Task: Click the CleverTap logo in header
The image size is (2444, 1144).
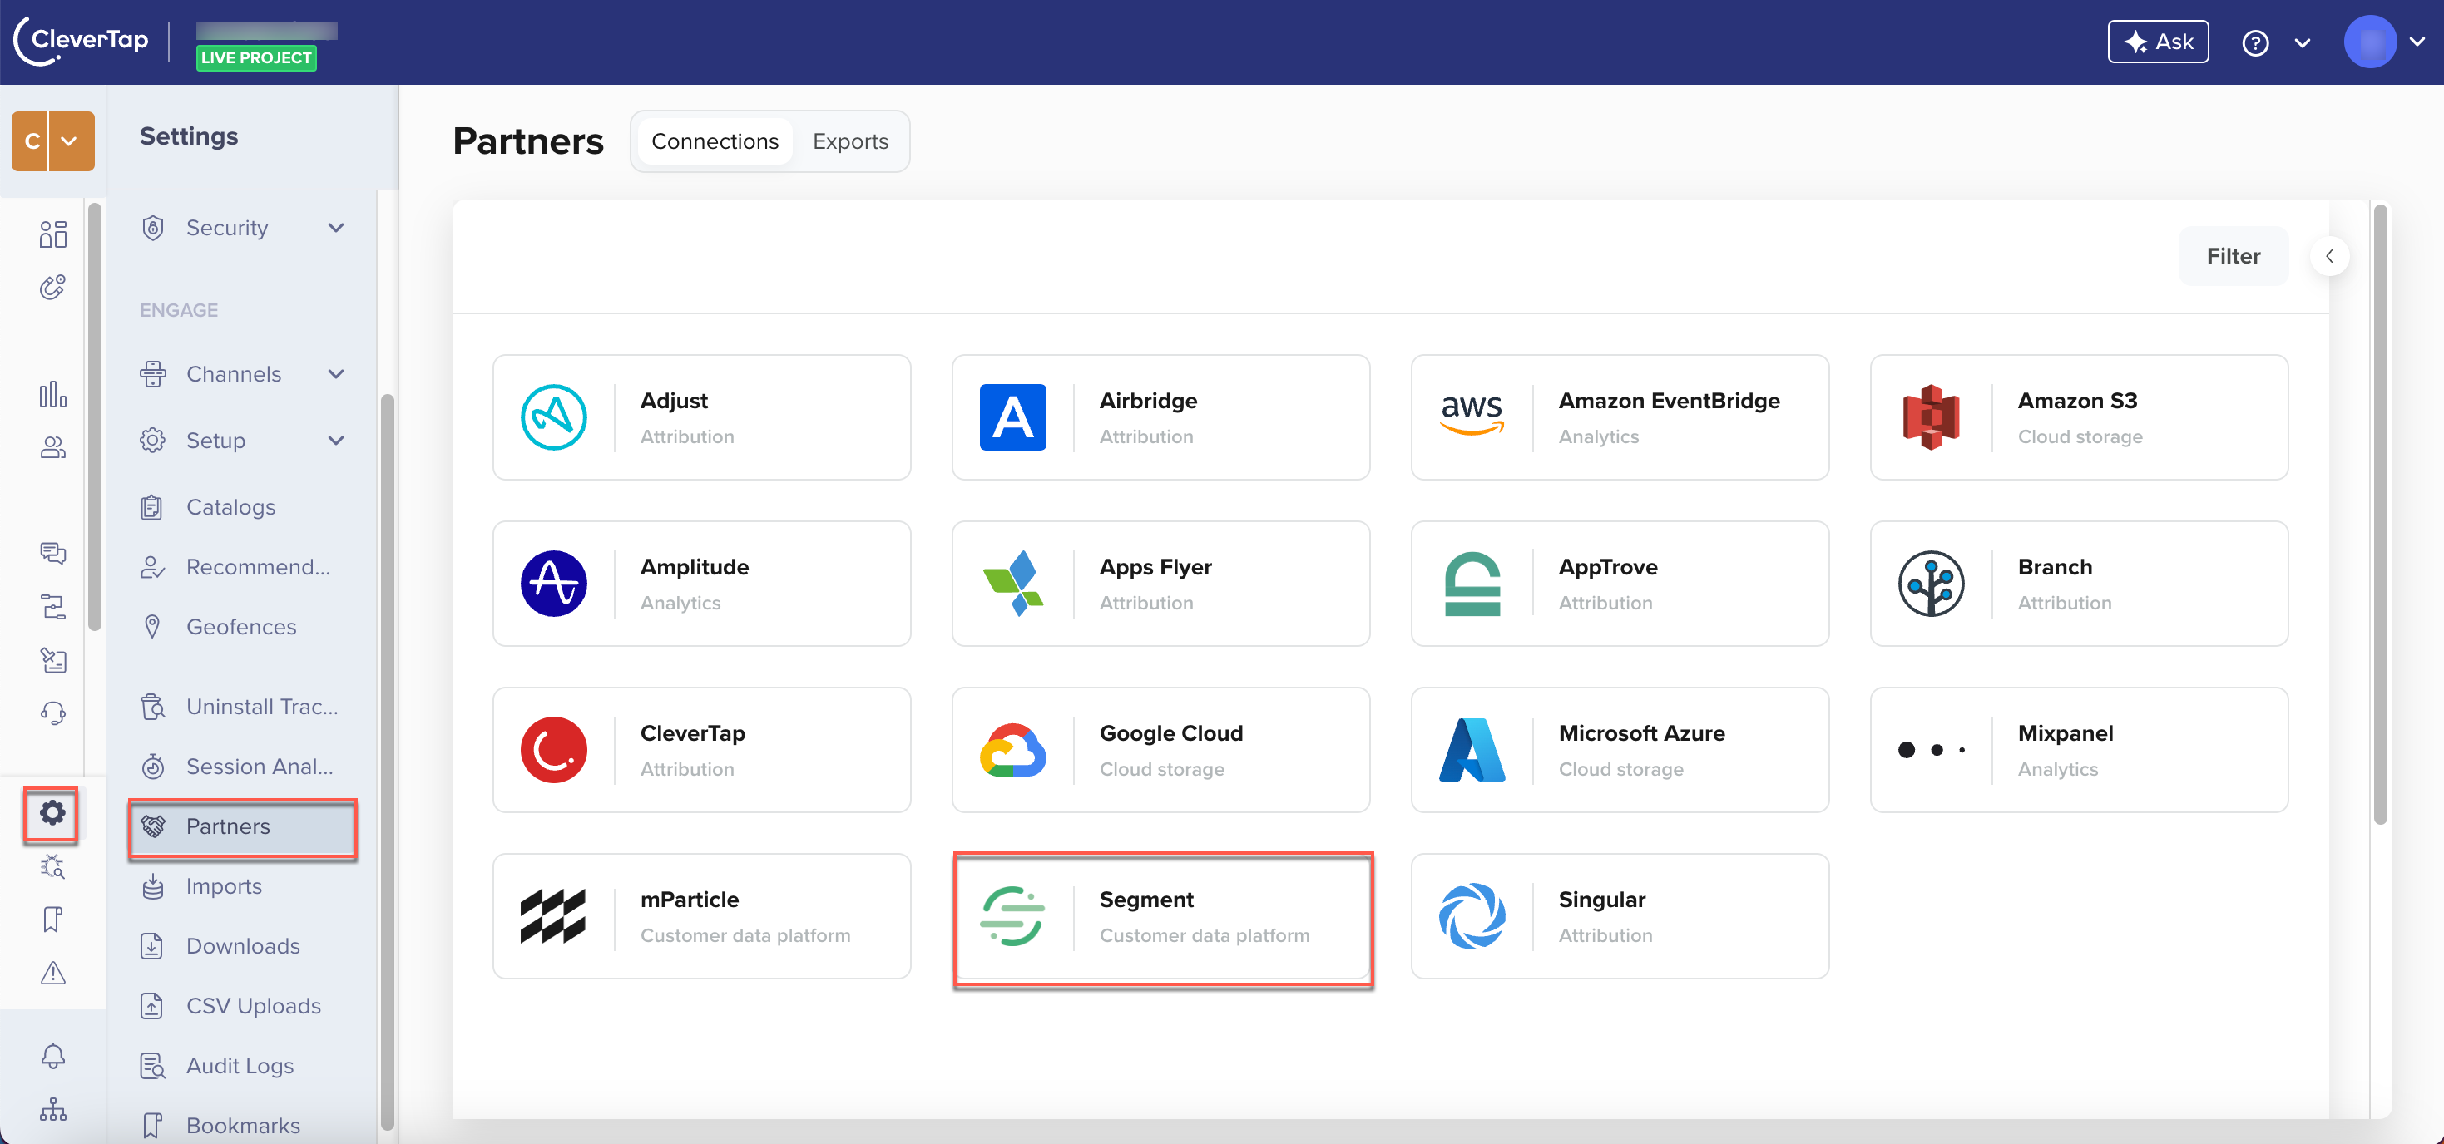Action: 81,41
